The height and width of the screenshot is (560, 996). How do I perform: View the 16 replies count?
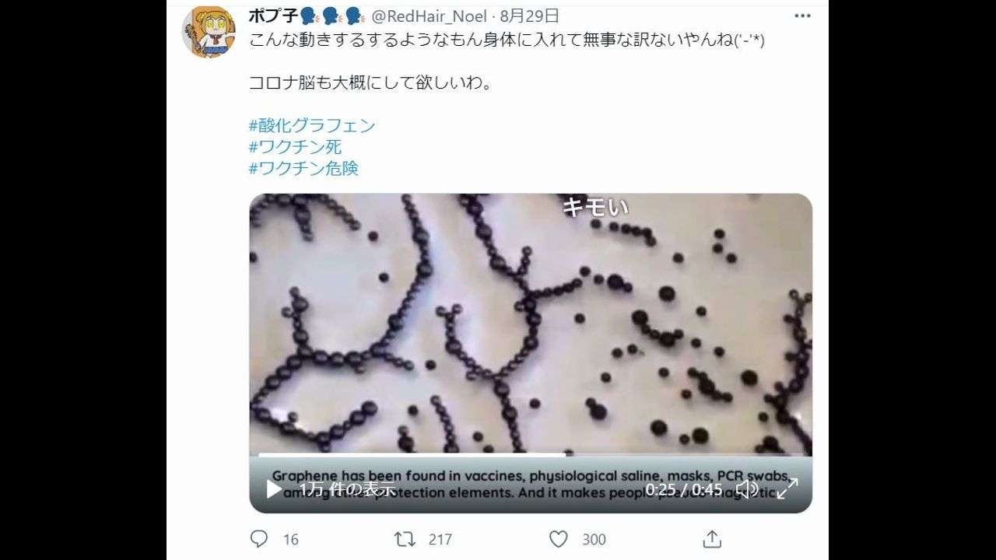291,539
